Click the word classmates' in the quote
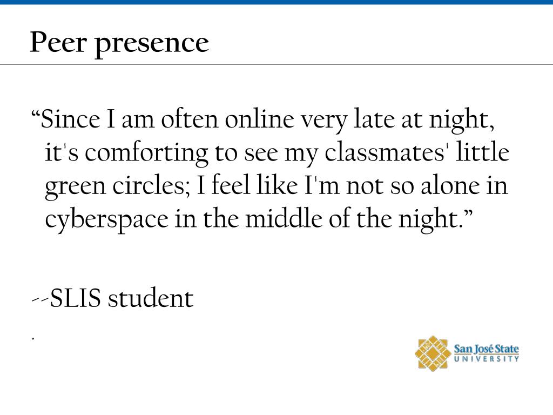Viewport: 553px width, 415px height. pos(387,152)
